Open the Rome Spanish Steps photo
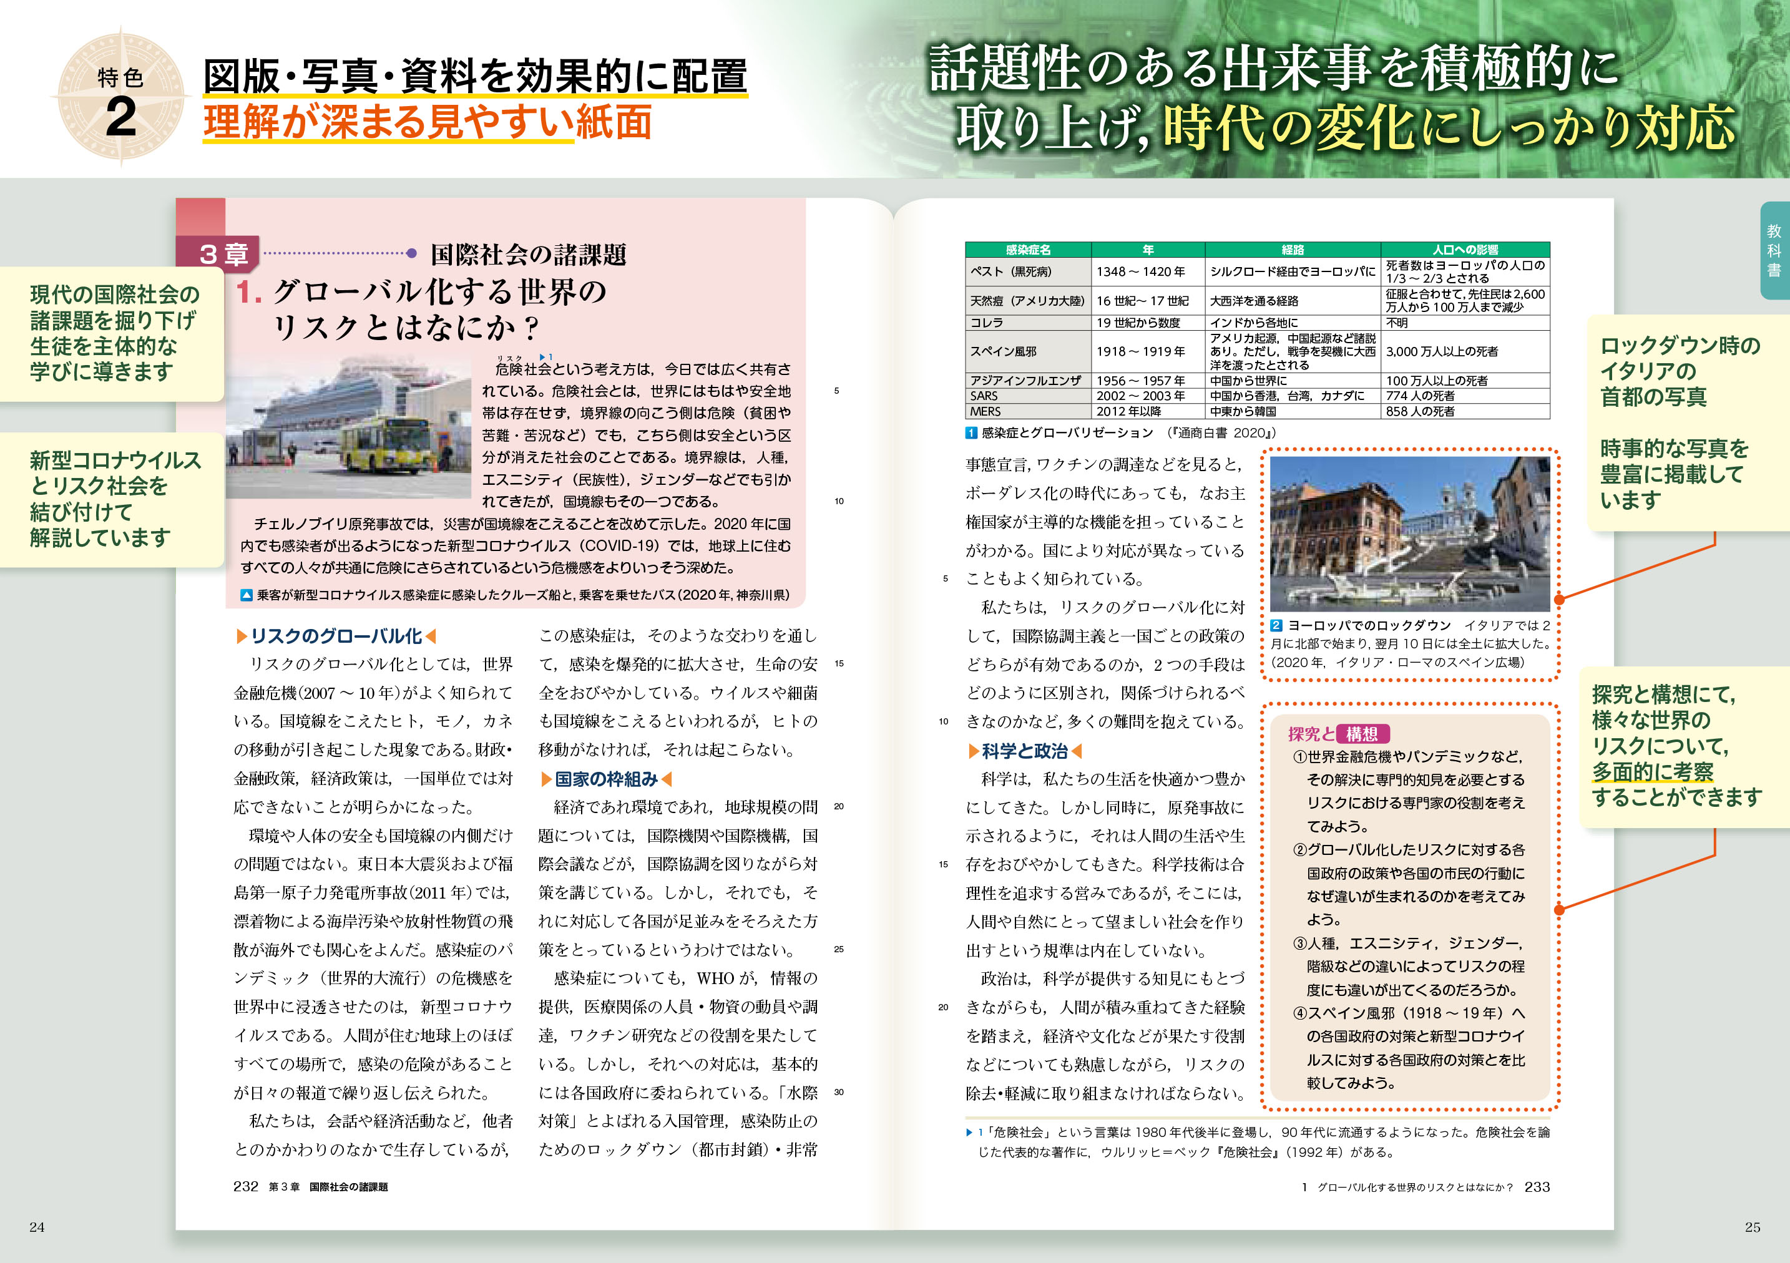The height and width of the screenshot is (1263, 1790). pyautogui.click(x=1409, y=534)
